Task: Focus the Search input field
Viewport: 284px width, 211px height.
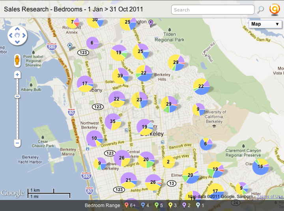Action: tap(213, 10)
